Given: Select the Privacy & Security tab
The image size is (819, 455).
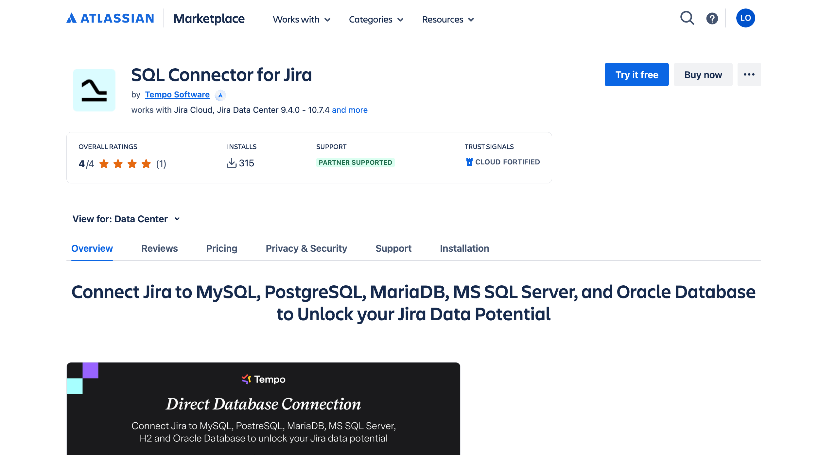Looking at the screenshot, I should 306,248.
